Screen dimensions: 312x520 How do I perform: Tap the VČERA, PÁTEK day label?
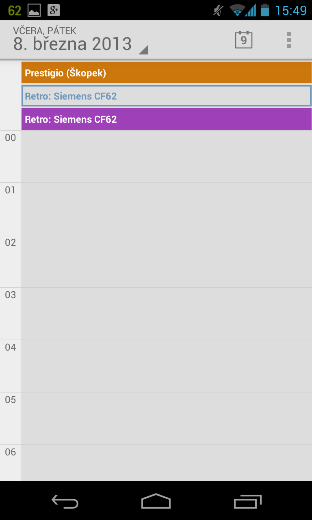(45, 31)
